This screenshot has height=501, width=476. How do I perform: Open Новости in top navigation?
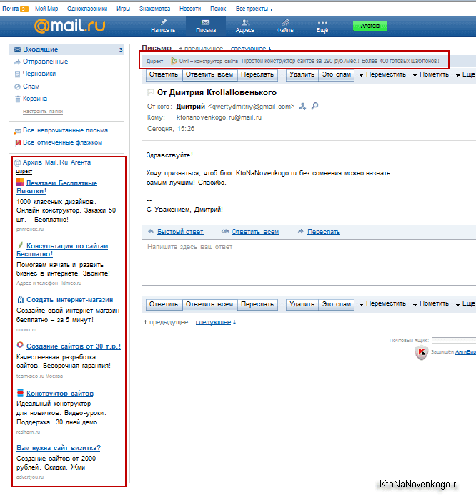coord(190,9)
